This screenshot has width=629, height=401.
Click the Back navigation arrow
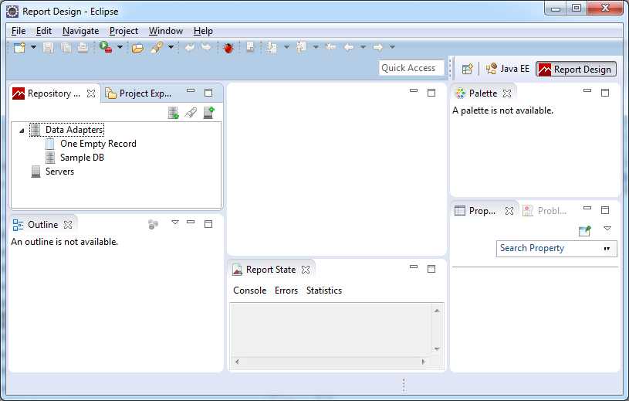click(349, 47)
